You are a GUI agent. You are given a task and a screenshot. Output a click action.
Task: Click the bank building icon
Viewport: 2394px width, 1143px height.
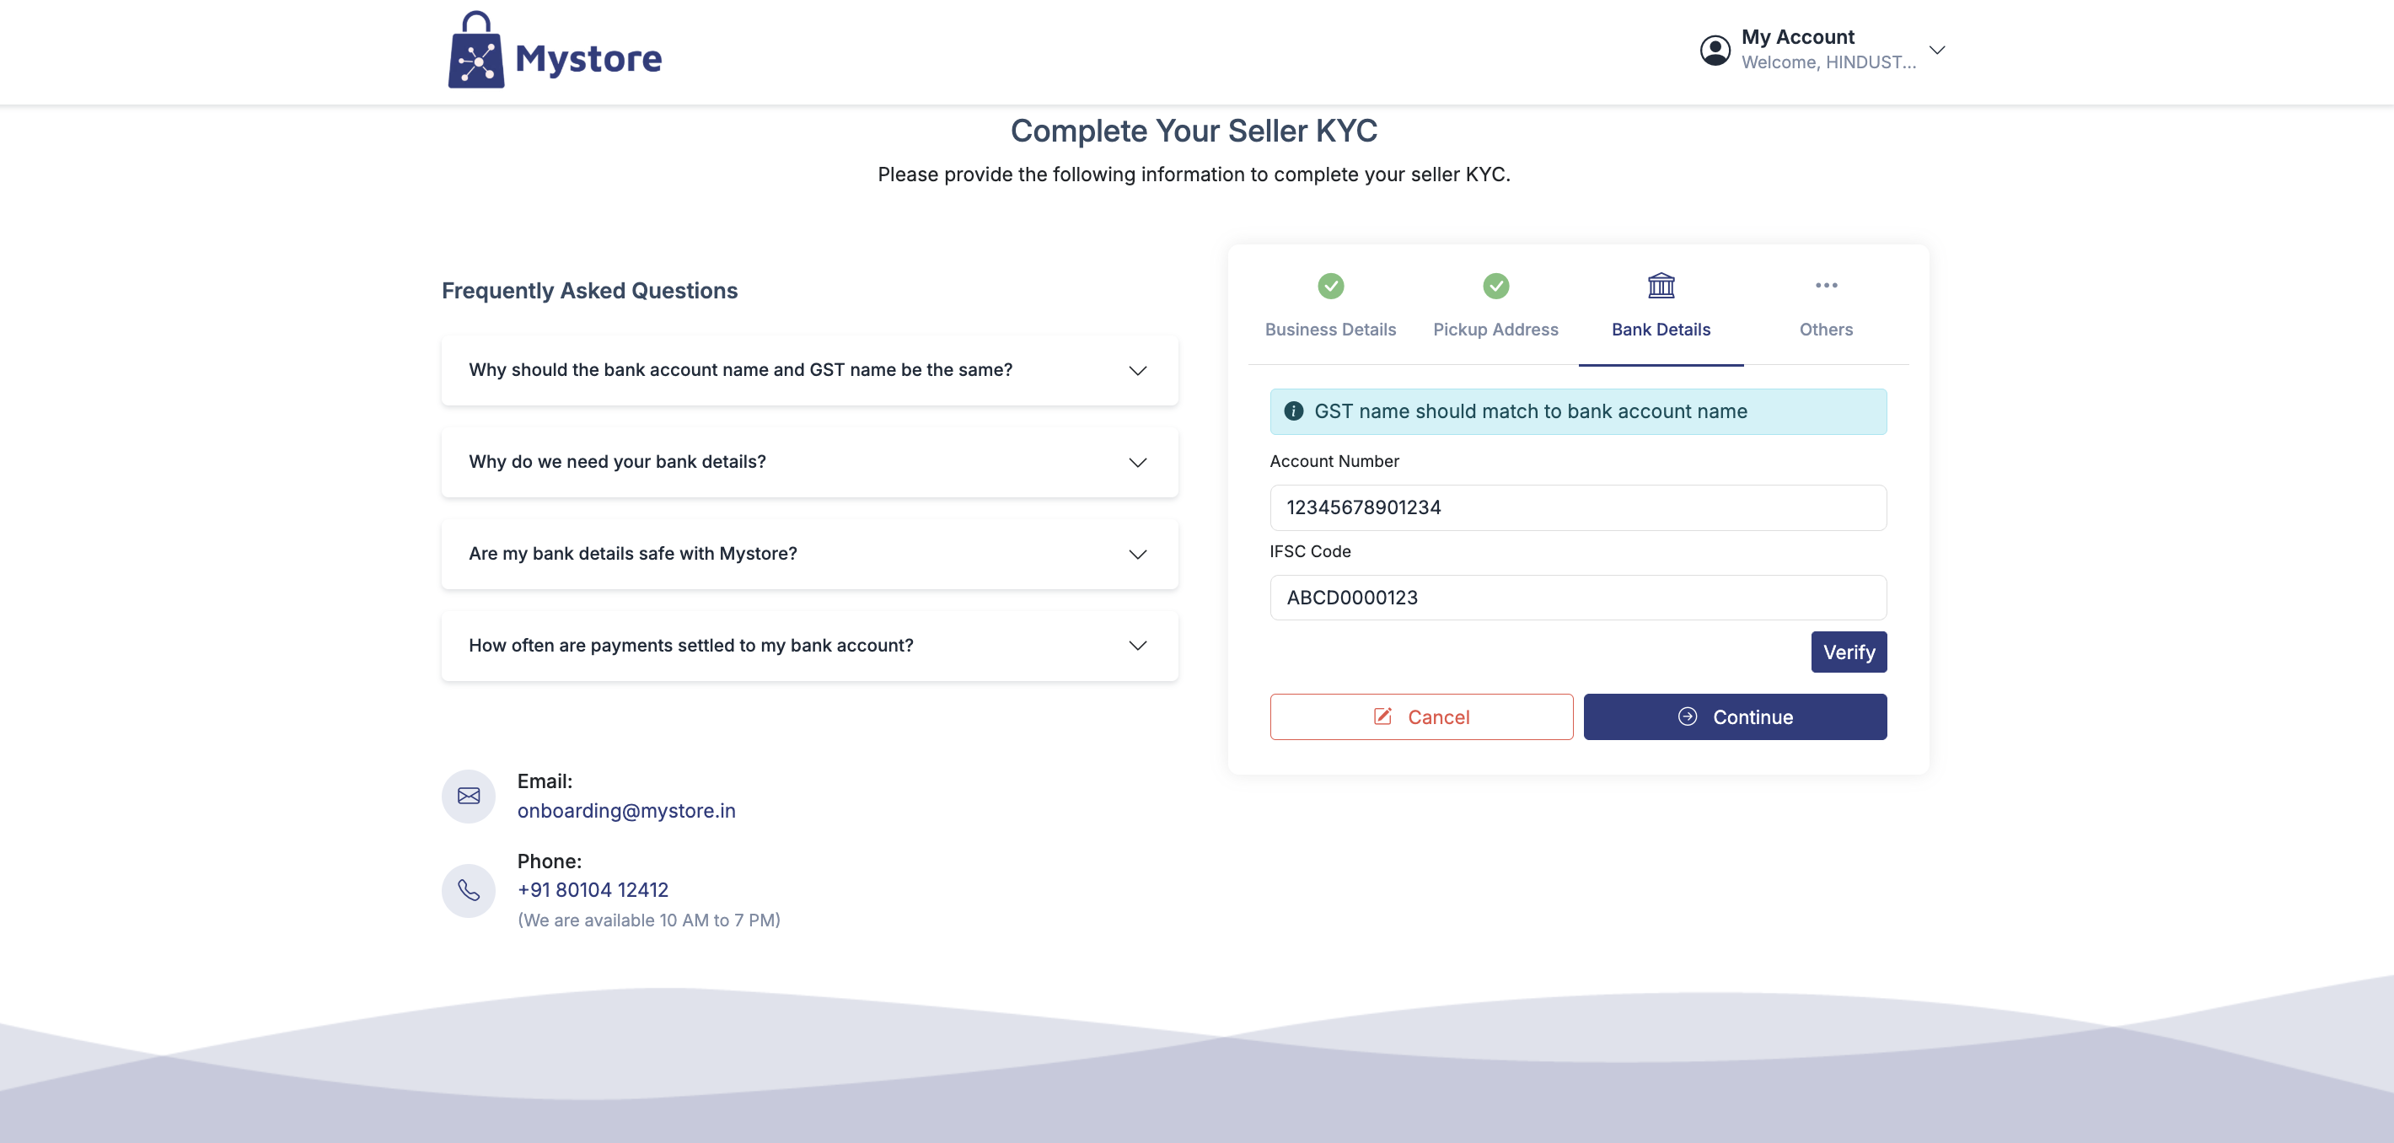(1661, 285)
